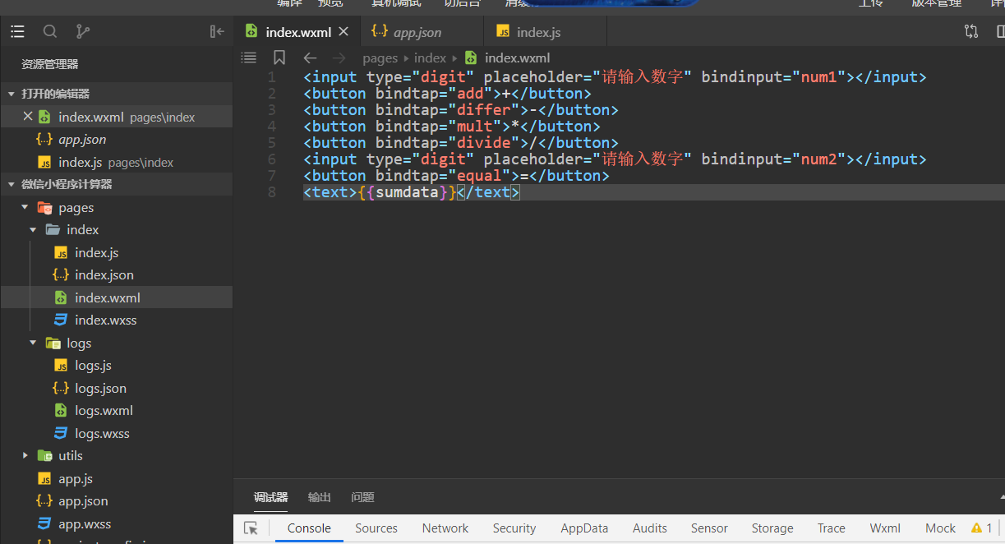Open the Network tab
The width and height of the screenshot is (1005, 544).
tap(445, 528)
